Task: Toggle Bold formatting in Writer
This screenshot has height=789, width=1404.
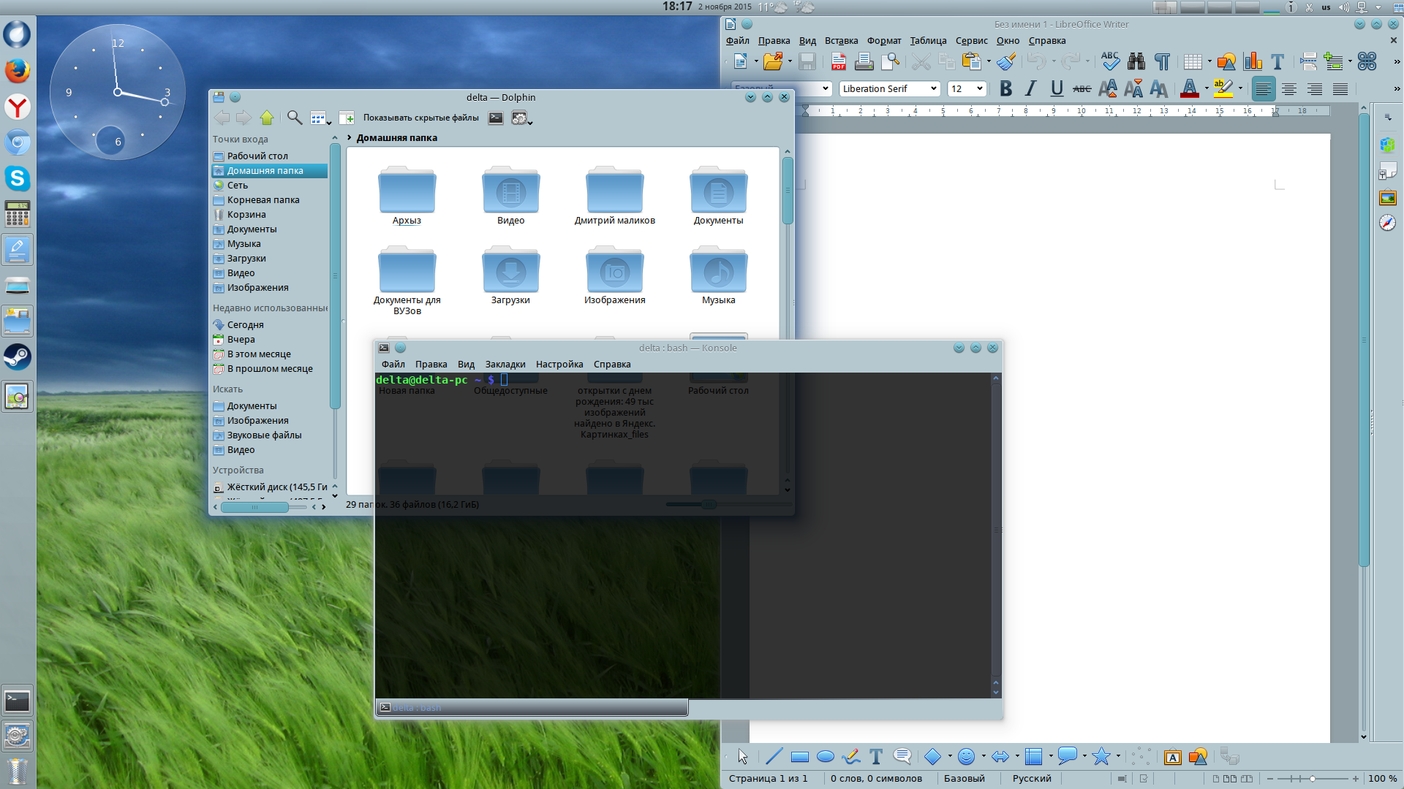Action: point(1005,89)
